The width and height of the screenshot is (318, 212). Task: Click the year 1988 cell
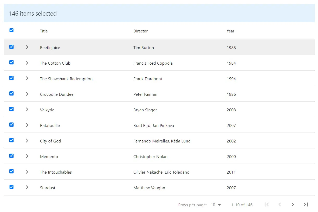tap(231, 48)
